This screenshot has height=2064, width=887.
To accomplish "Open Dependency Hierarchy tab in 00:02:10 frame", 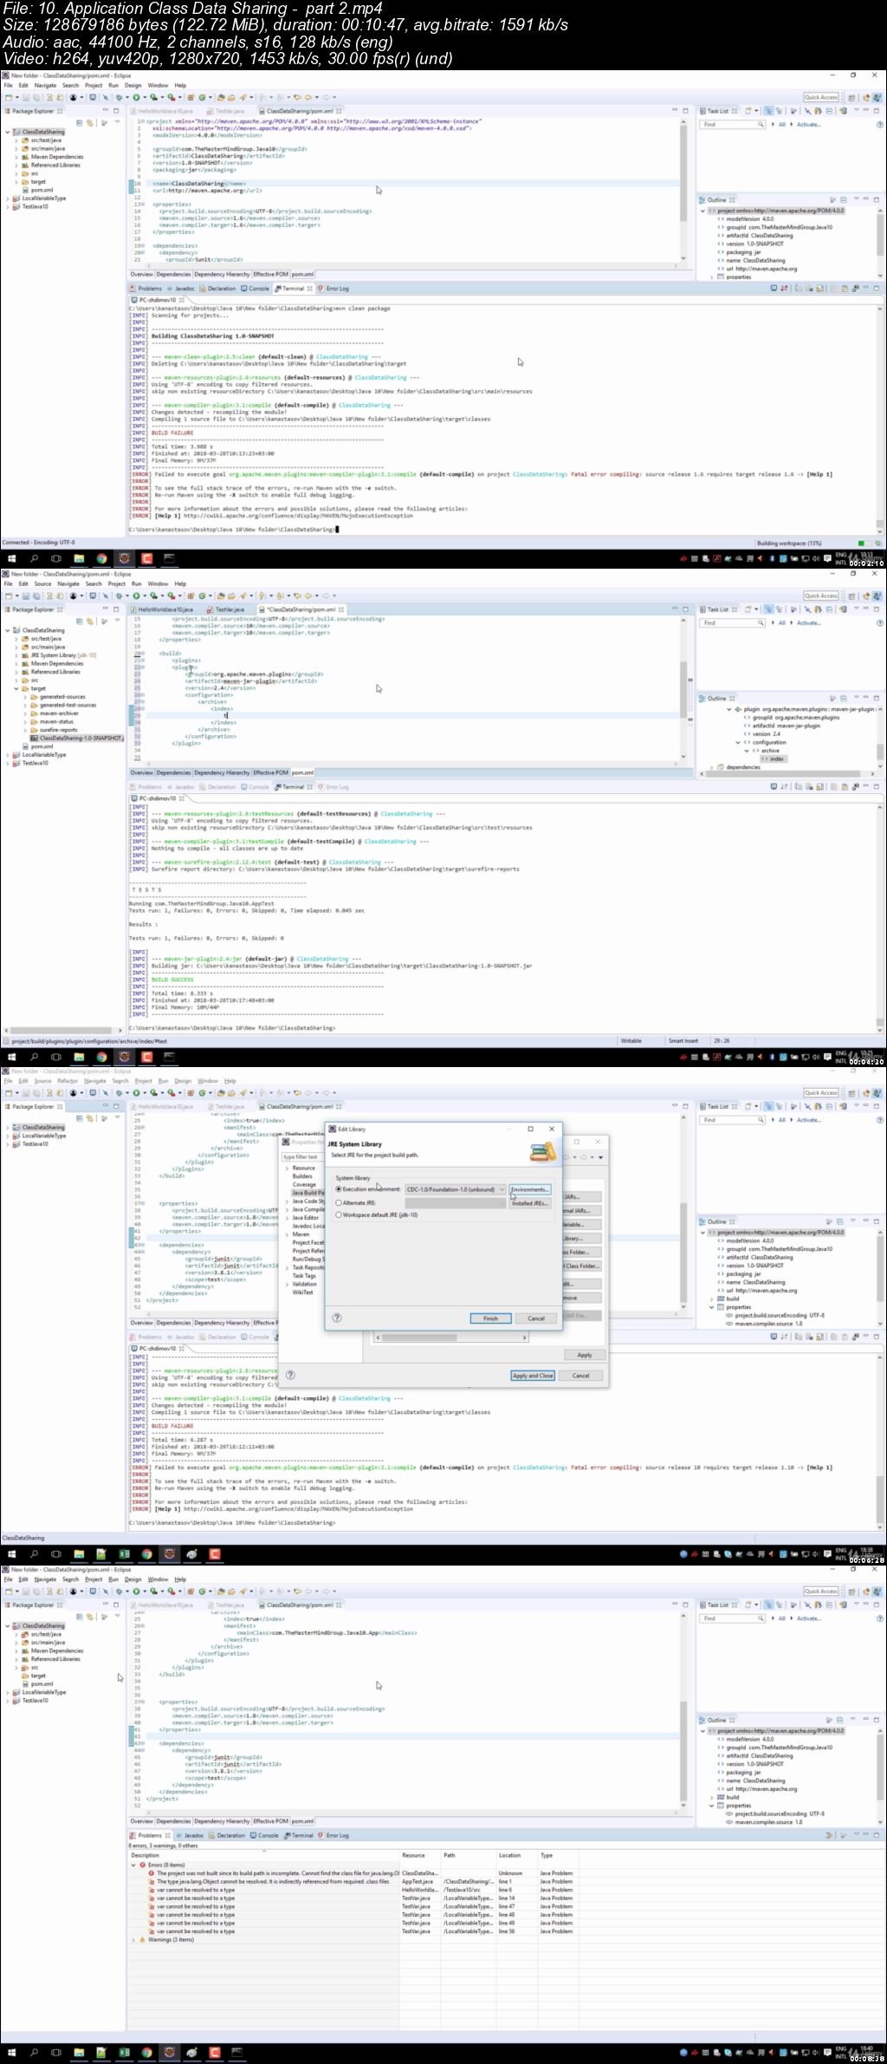I will (221, 274).
